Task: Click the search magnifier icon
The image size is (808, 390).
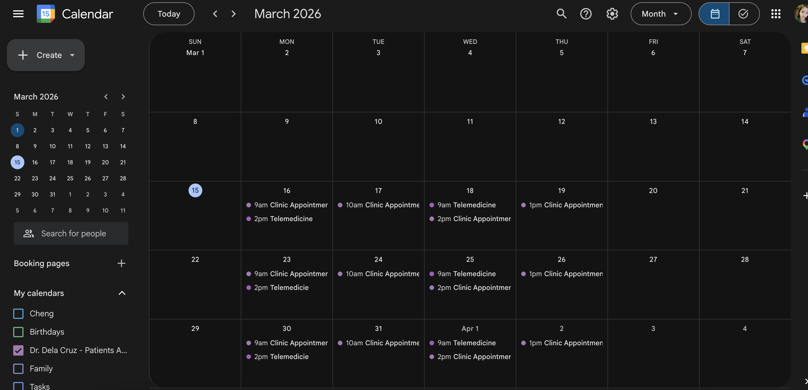Action: tap(561, 14)
